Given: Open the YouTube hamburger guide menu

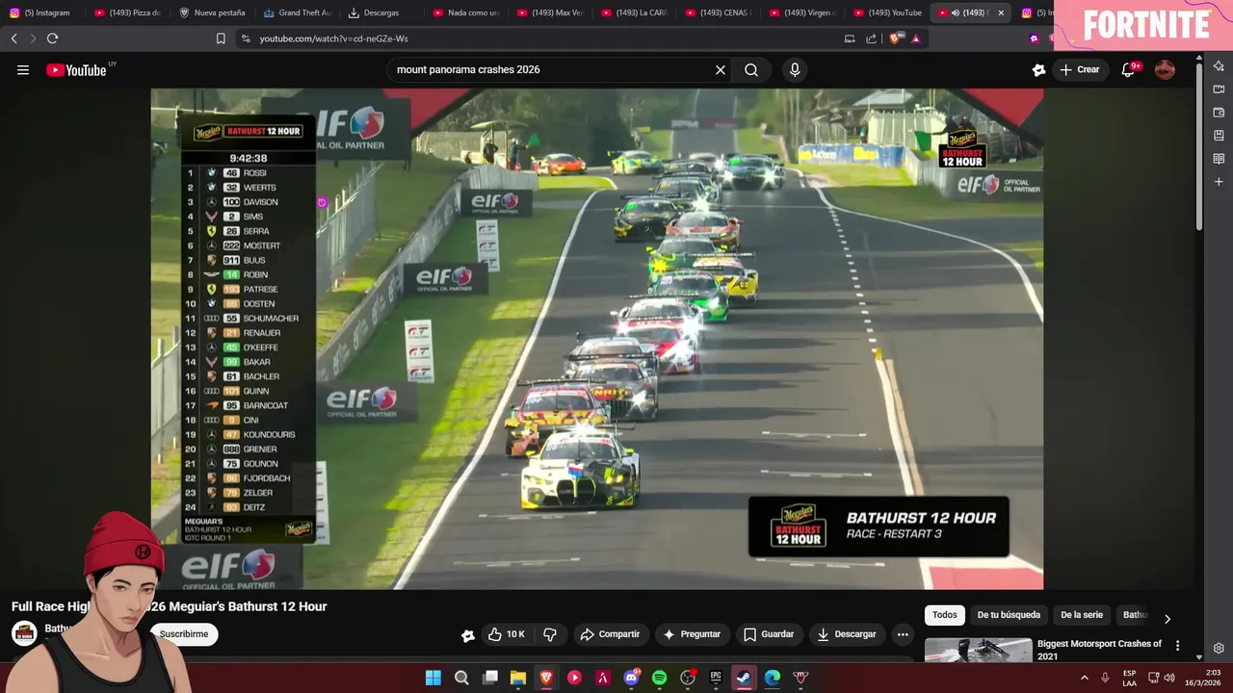Looking at the screenshot, I should (23, 69).
